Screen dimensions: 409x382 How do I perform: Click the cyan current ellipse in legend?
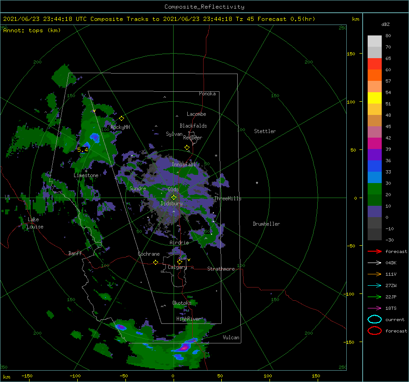point(374,319)
